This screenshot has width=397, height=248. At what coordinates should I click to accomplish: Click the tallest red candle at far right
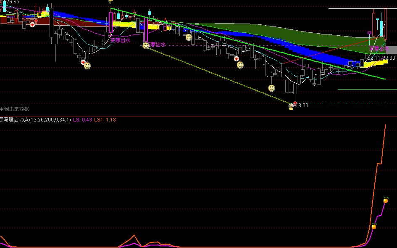click(385, 24)
